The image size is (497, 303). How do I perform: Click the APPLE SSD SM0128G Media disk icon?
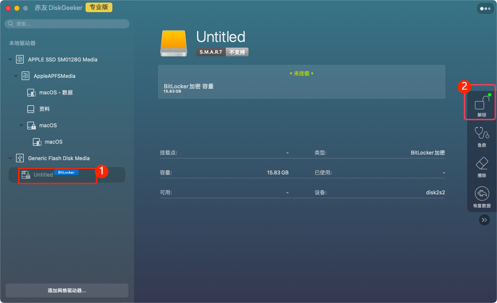[19, 59]
